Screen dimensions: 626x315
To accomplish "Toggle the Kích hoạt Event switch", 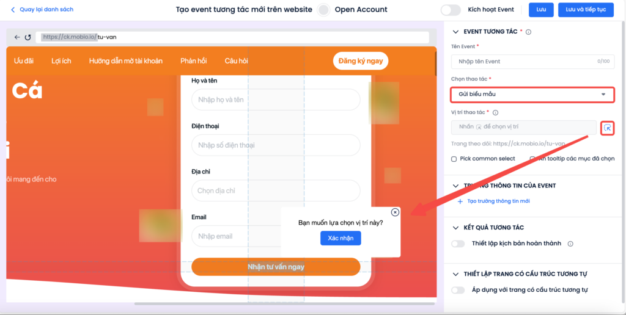I will click(x=451, y=10).
